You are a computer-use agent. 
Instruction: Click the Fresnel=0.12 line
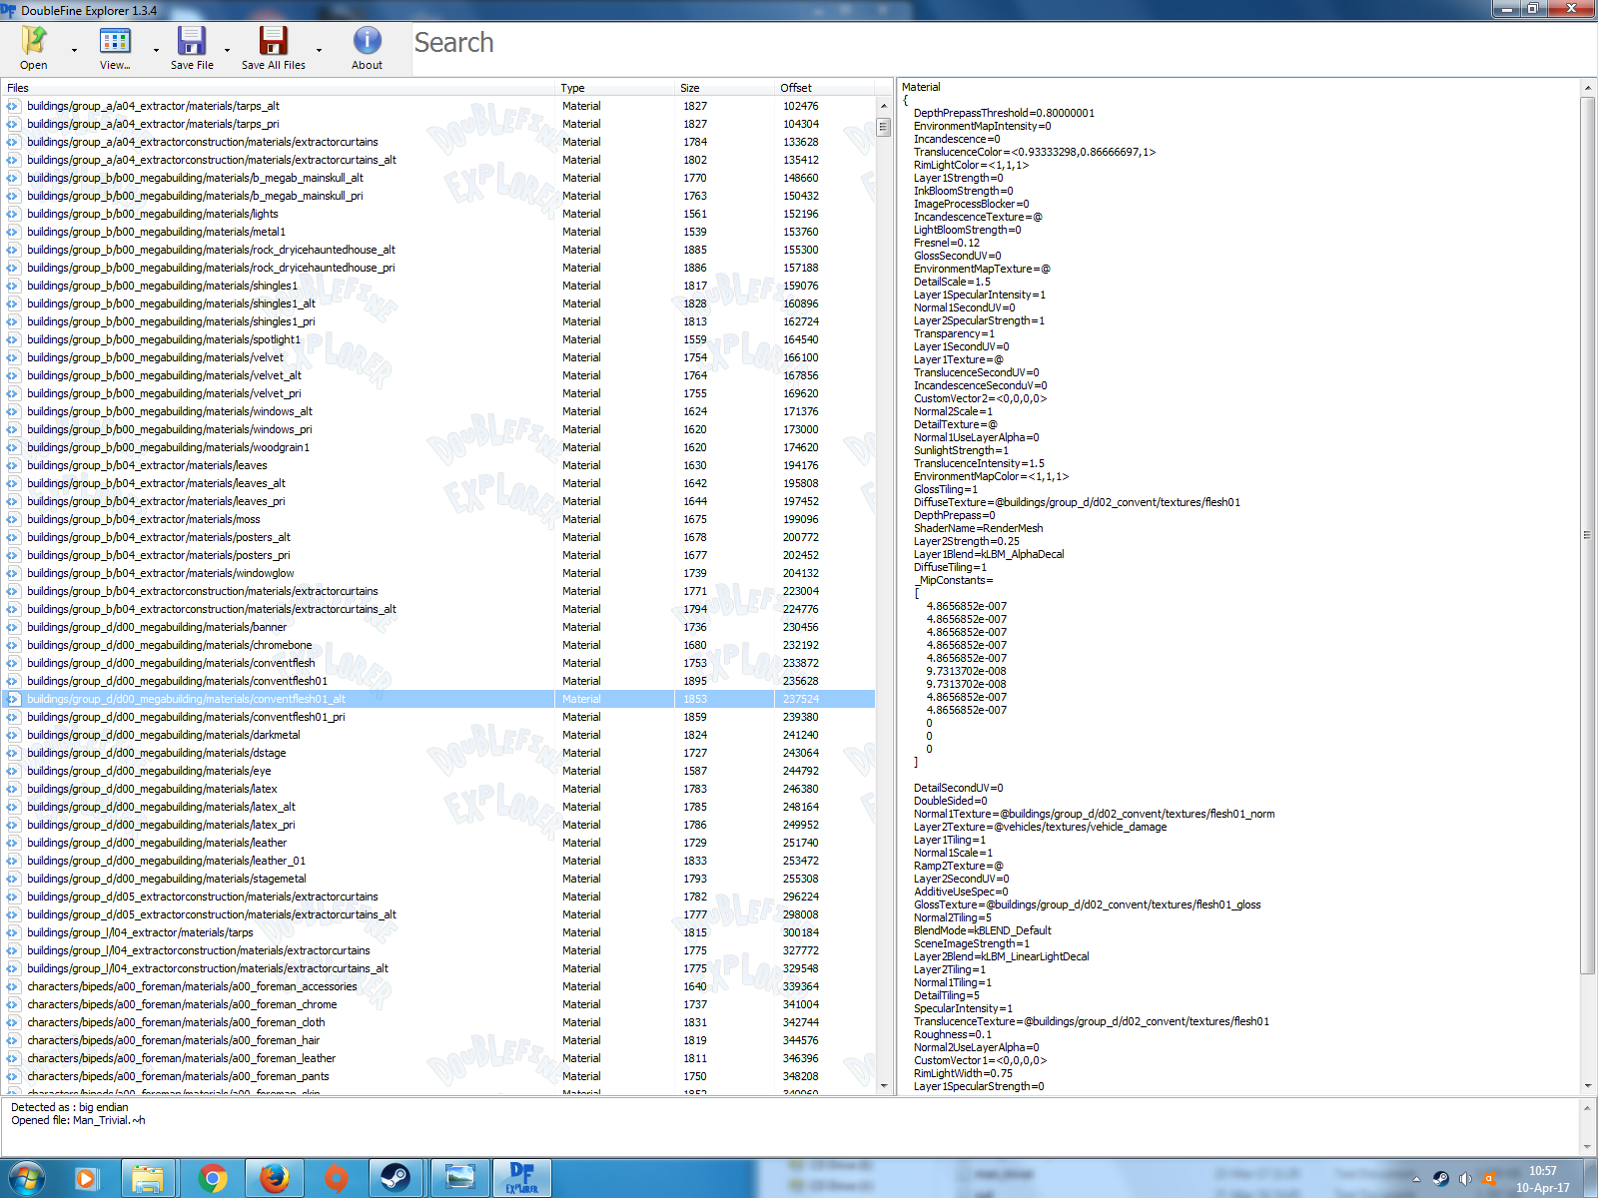point(947,243)
